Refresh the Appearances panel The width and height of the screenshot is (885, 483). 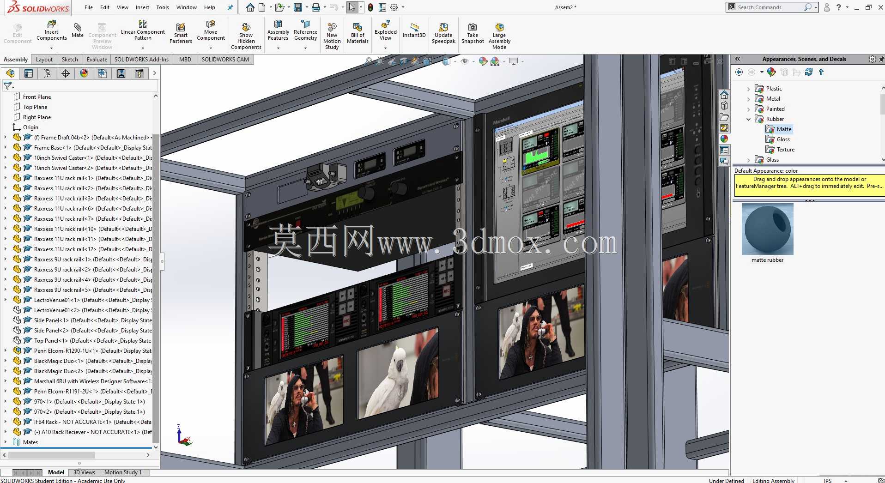click(x=809, y=72)
